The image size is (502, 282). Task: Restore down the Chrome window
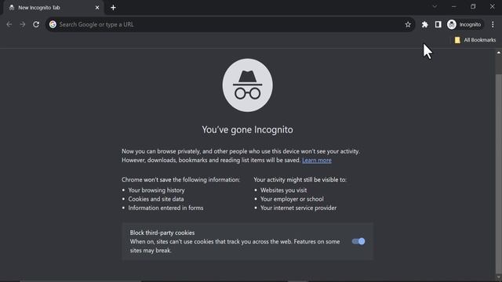point(473,7)
